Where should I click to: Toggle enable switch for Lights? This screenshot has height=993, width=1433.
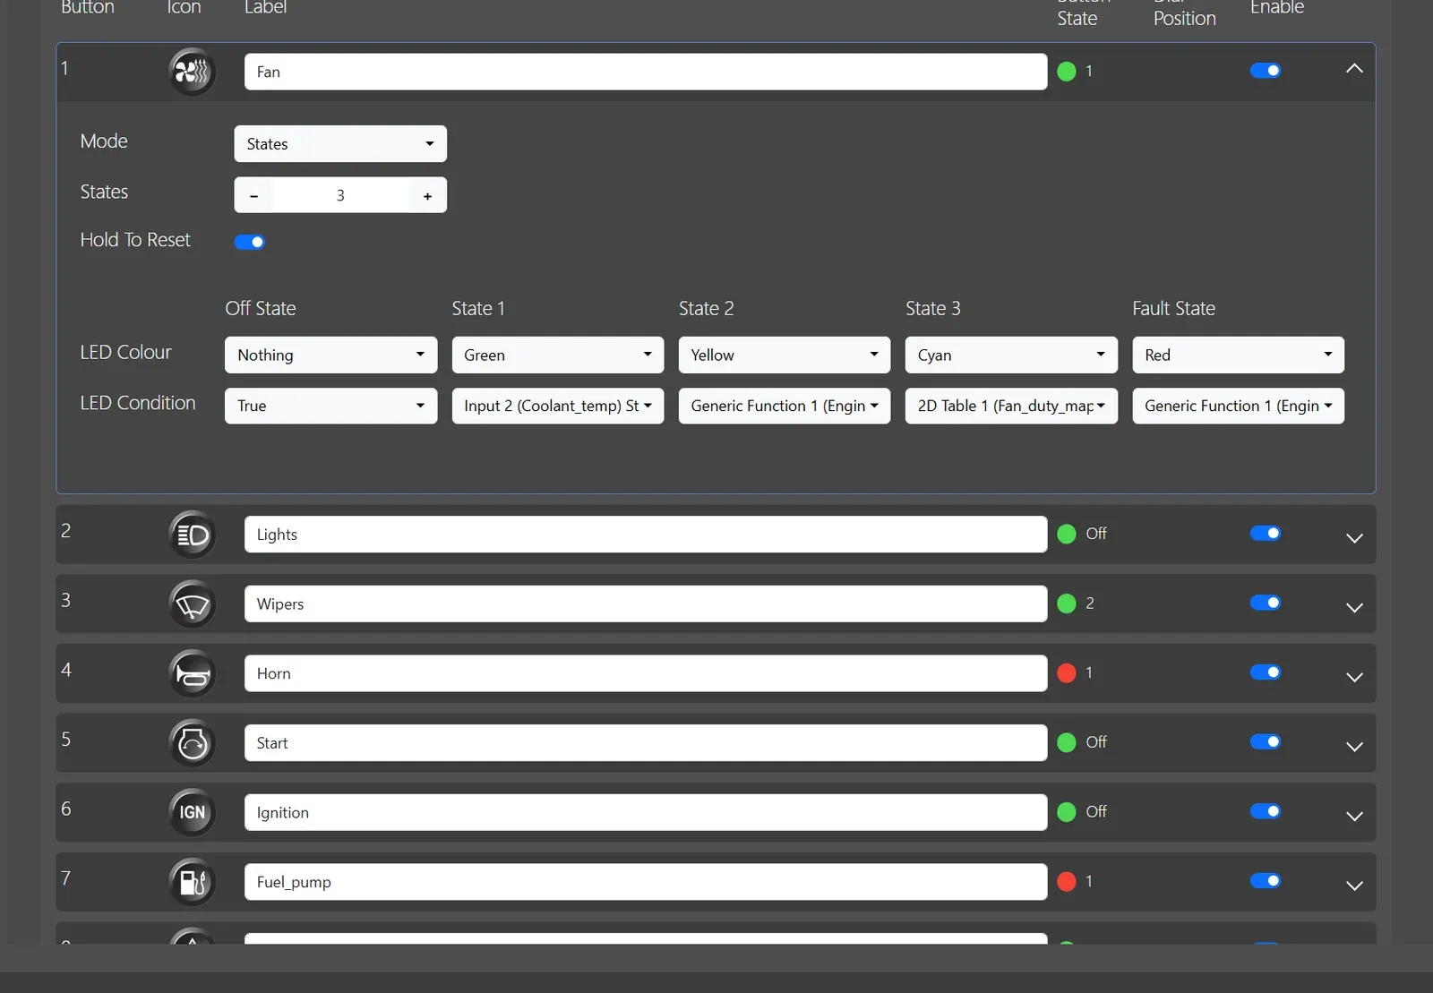click(x=1266, y=534)
